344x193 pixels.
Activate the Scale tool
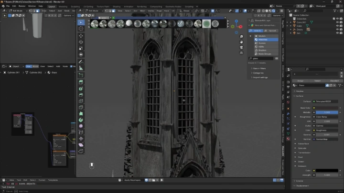click(x=81, y=48)
